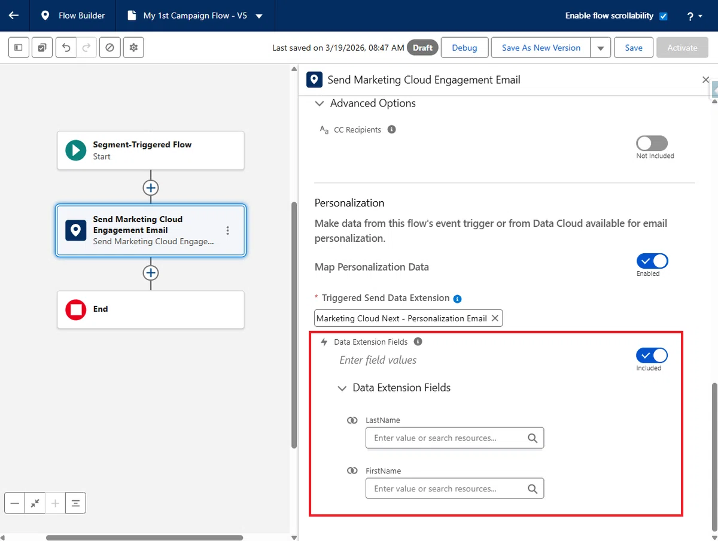718x541 pixels.
Task: Click the Draft status badge
Action: coord(422,48)
